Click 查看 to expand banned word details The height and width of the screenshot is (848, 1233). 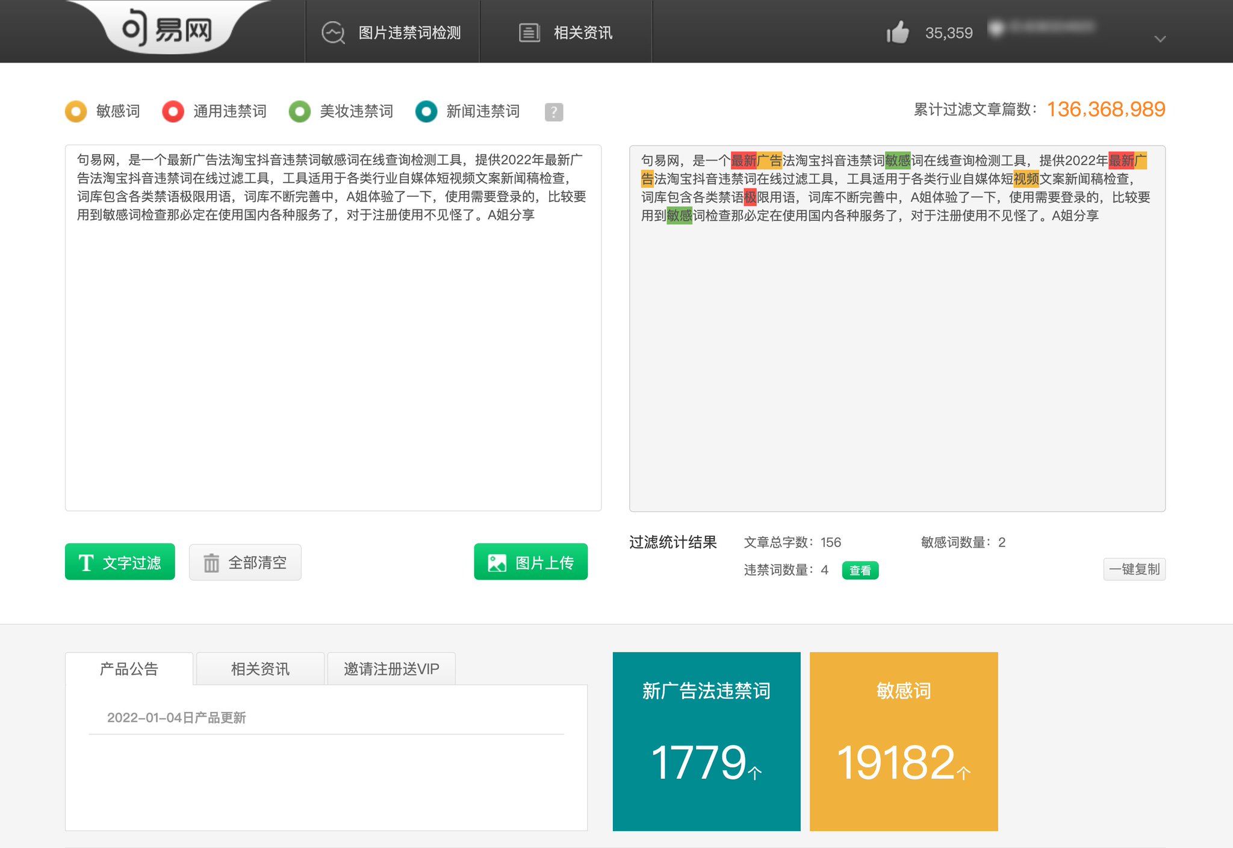coord(860,570)
